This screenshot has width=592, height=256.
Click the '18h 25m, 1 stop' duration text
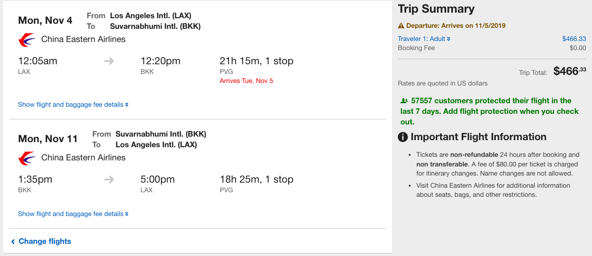click(256, 180)
